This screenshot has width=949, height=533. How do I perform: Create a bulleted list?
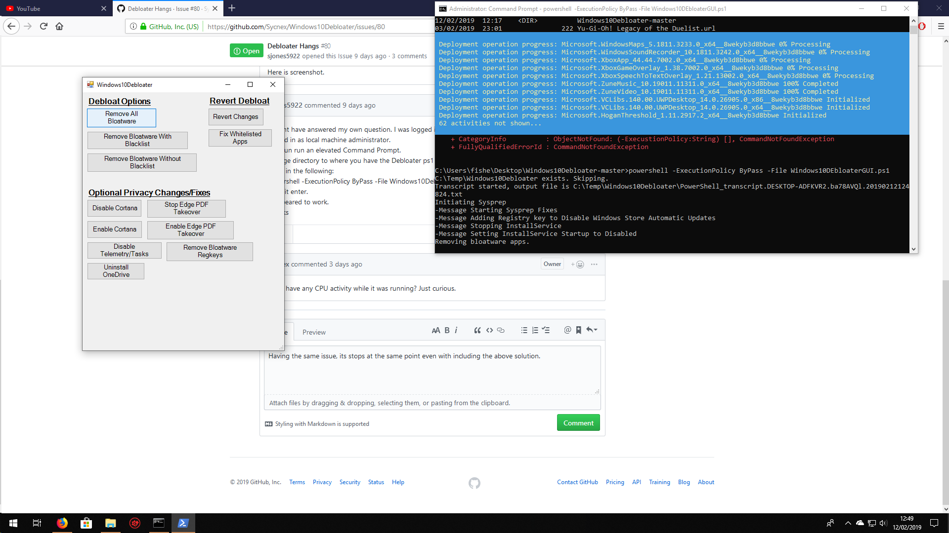point(524,330)
